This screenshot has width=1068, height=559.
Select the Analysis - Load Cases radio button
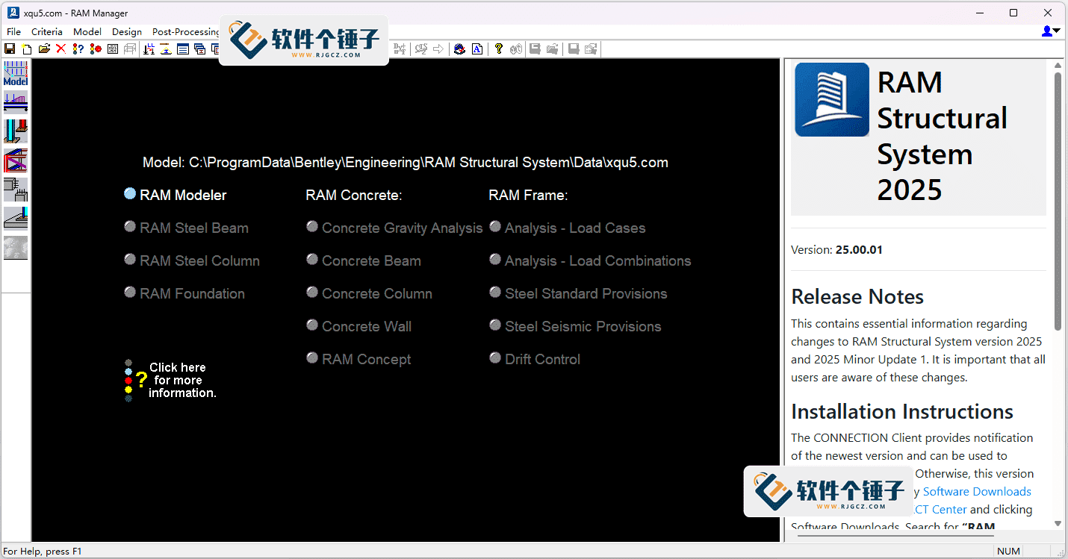click(495, 227)
